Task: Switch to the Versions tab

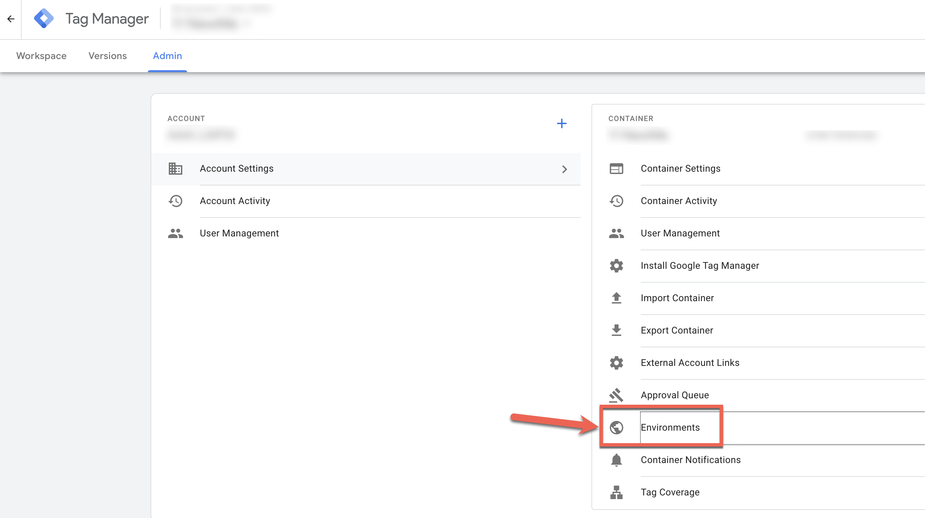Action: 107,56
